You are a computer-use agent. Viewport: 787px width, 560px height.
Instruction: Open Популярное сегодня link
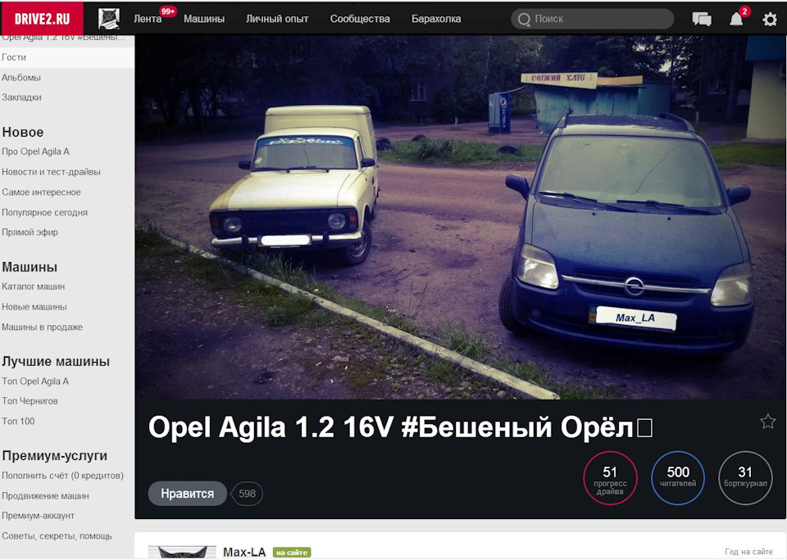pyautogui.click(x=44, y=212)
